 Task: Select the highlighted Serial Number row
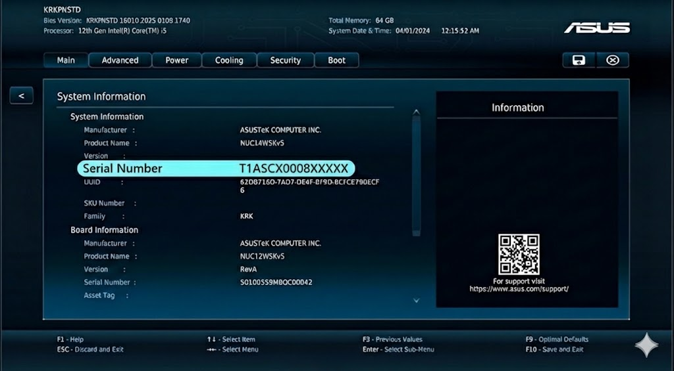(x=216, y=169)
